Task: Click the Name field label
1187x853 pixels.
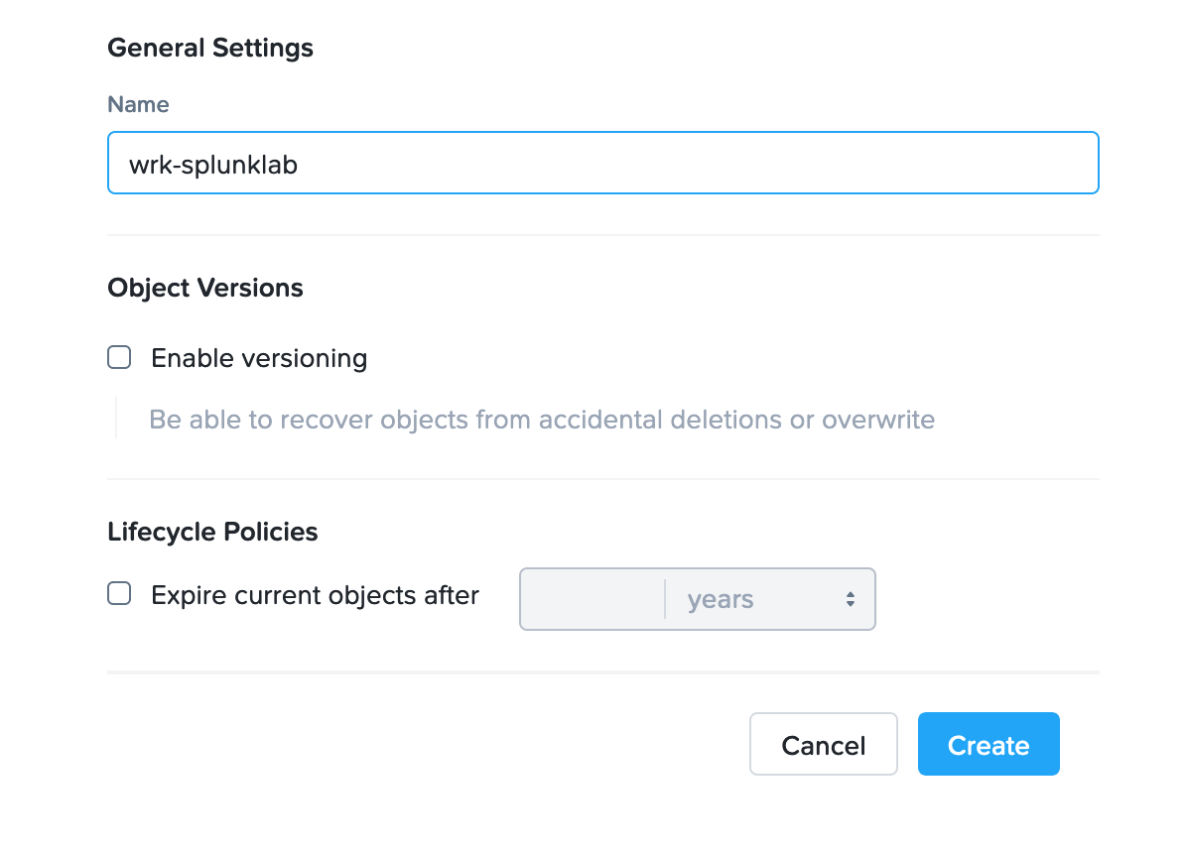Action: point(138,104)
